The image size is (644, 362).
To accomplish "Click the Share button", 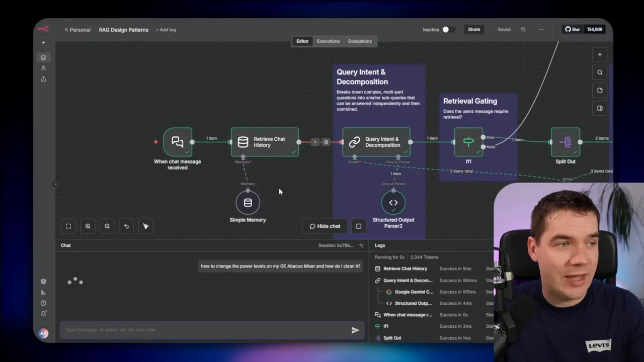I will click(473, 29).
